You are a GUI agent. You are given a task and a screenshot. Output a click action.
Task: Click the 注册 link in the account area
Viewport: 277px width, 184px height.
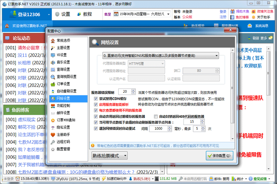pos(223,17)
